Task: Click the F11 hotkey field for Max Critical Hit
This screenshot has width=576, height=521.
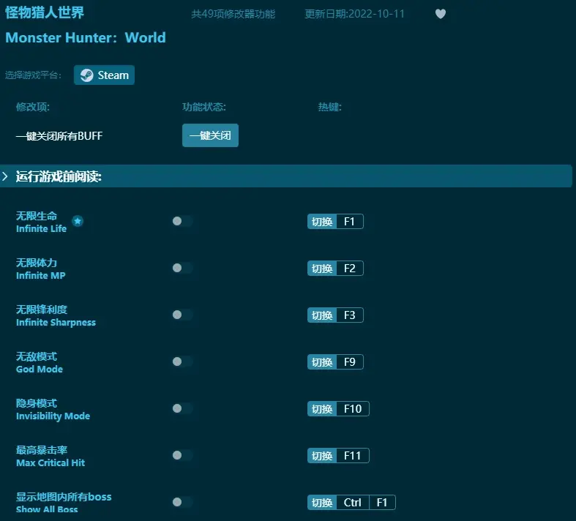Action: coord(353,456)
